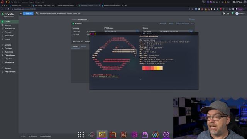Open the file manager dock icon
This screenshot has height=139, width=247.
113,135
